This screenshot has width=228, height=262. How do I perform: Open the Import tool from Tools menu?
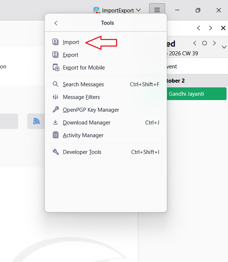pos(105,42)
